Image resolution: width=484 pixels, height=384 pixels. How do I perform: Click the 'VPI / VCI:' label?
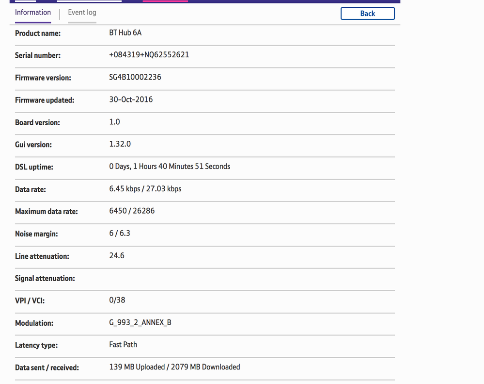point(30,301)
